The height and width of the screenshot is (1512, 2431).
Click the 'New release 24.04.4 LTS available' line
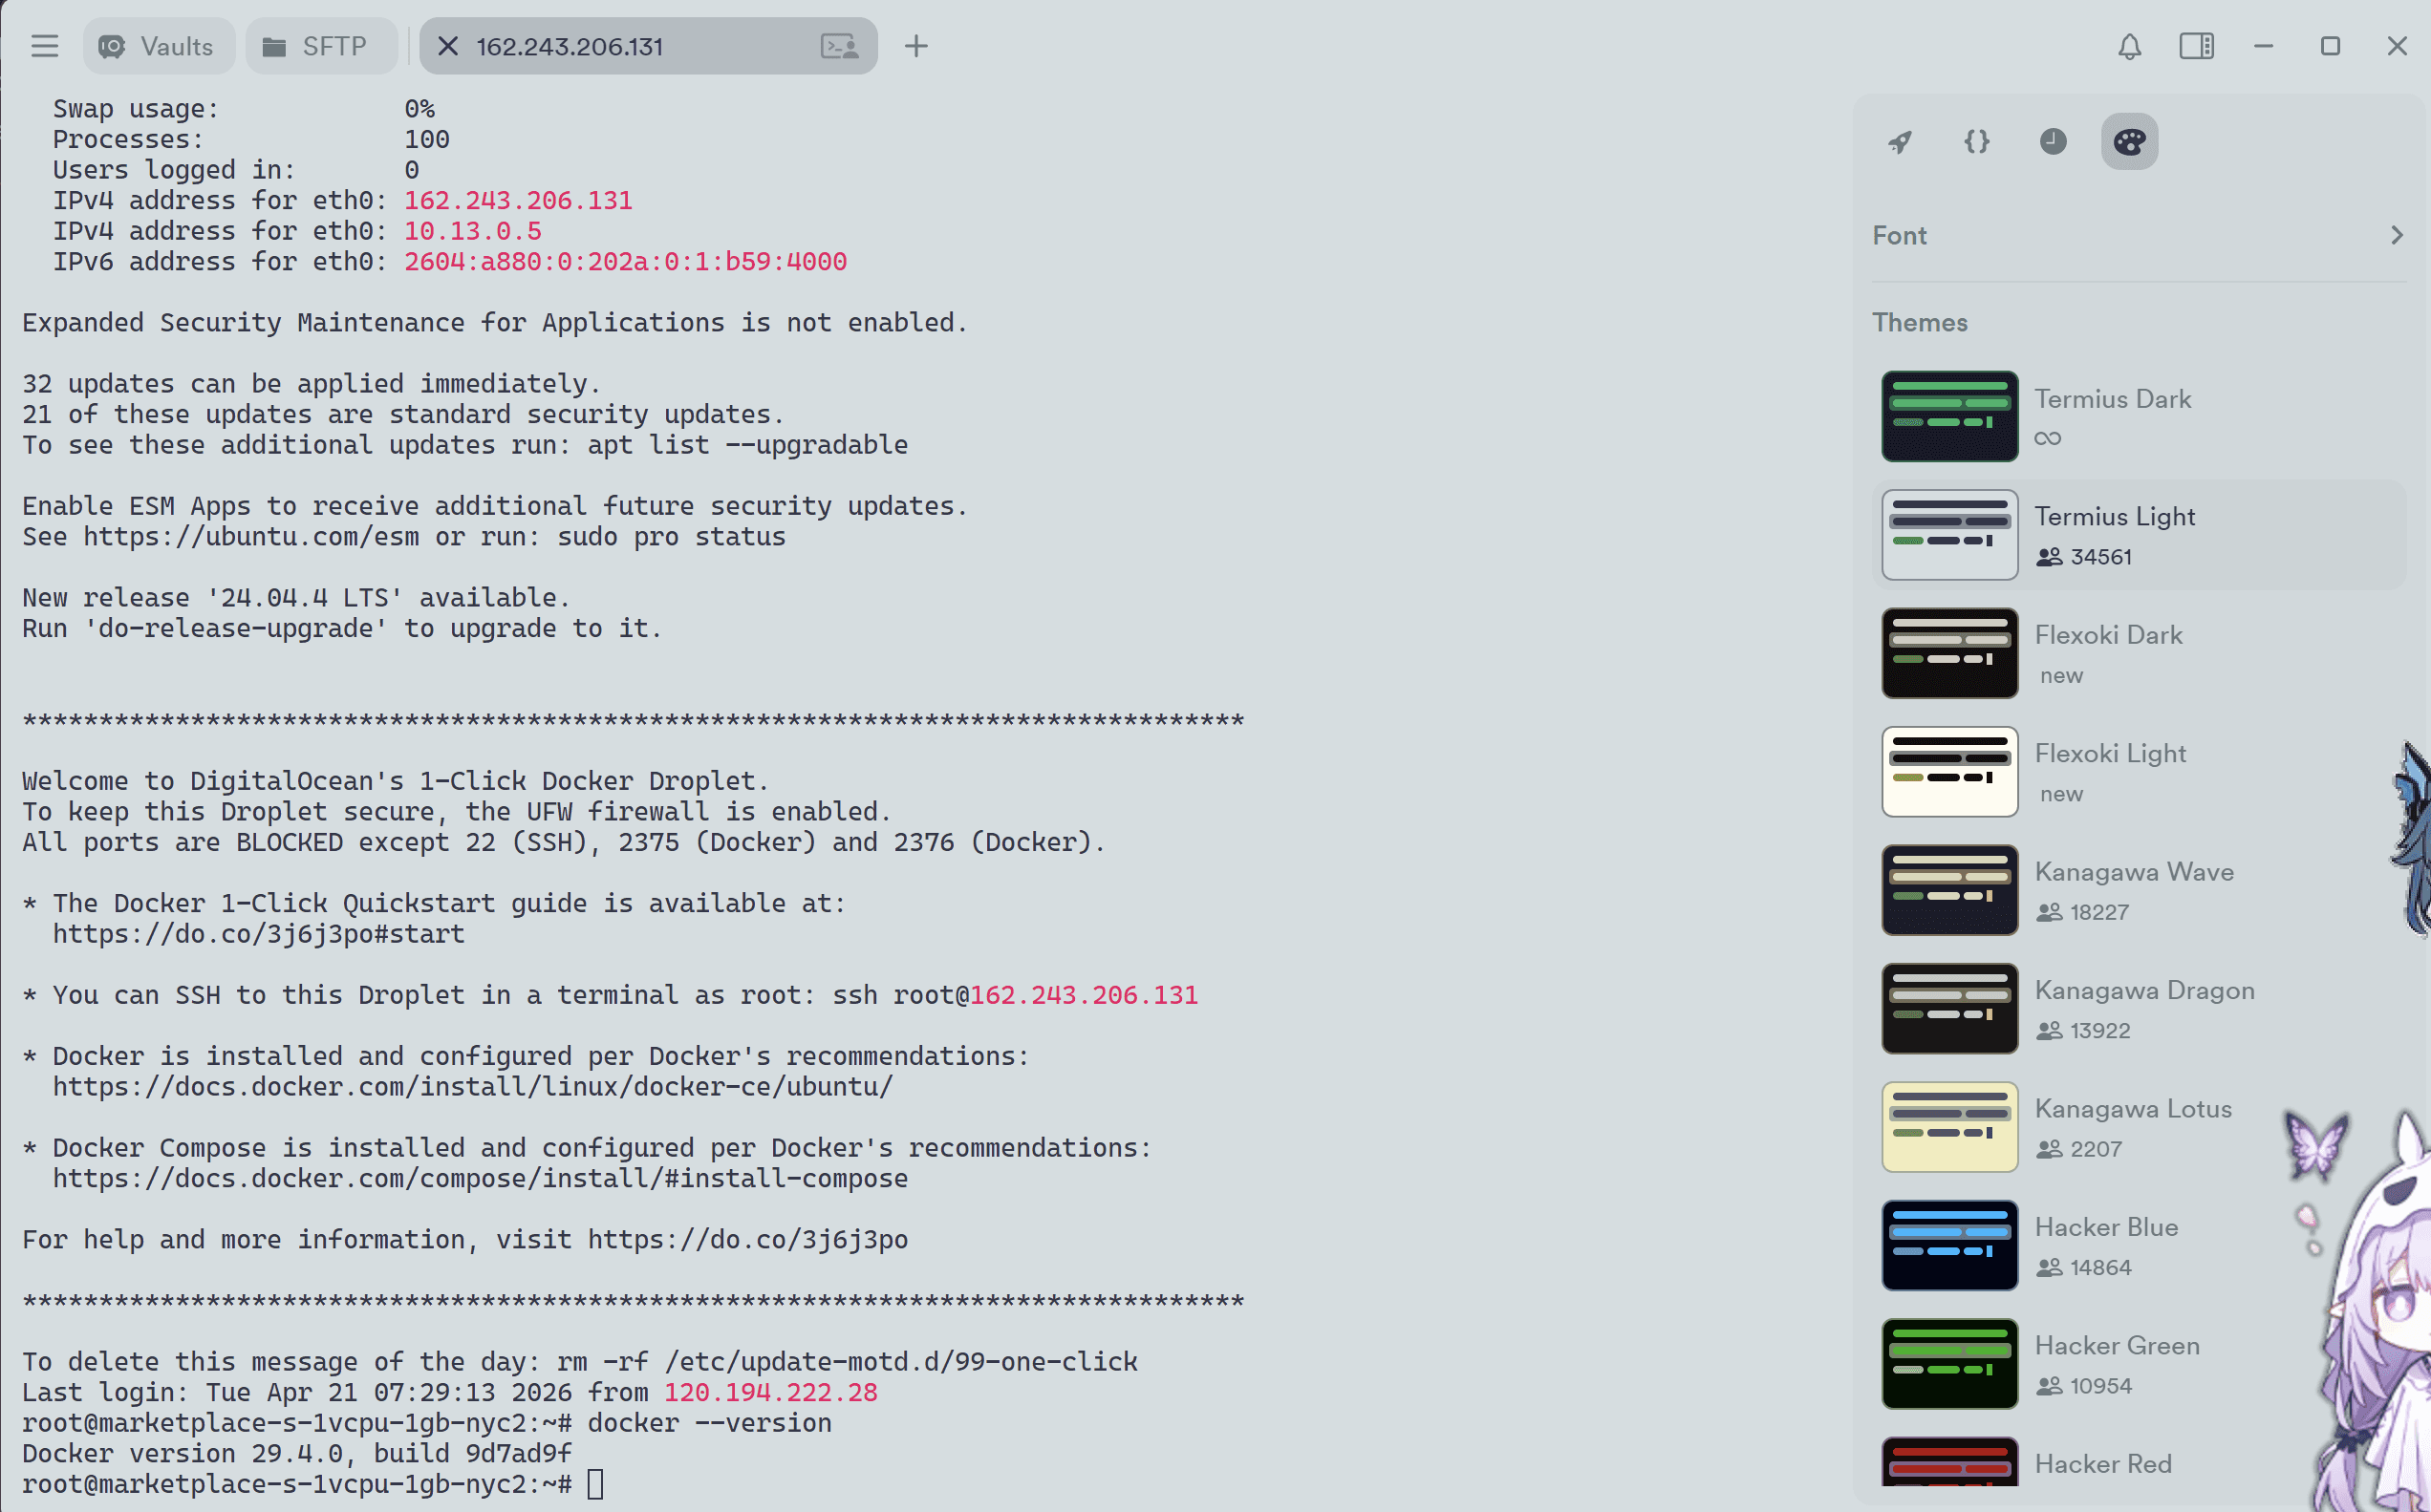point(296,597)
